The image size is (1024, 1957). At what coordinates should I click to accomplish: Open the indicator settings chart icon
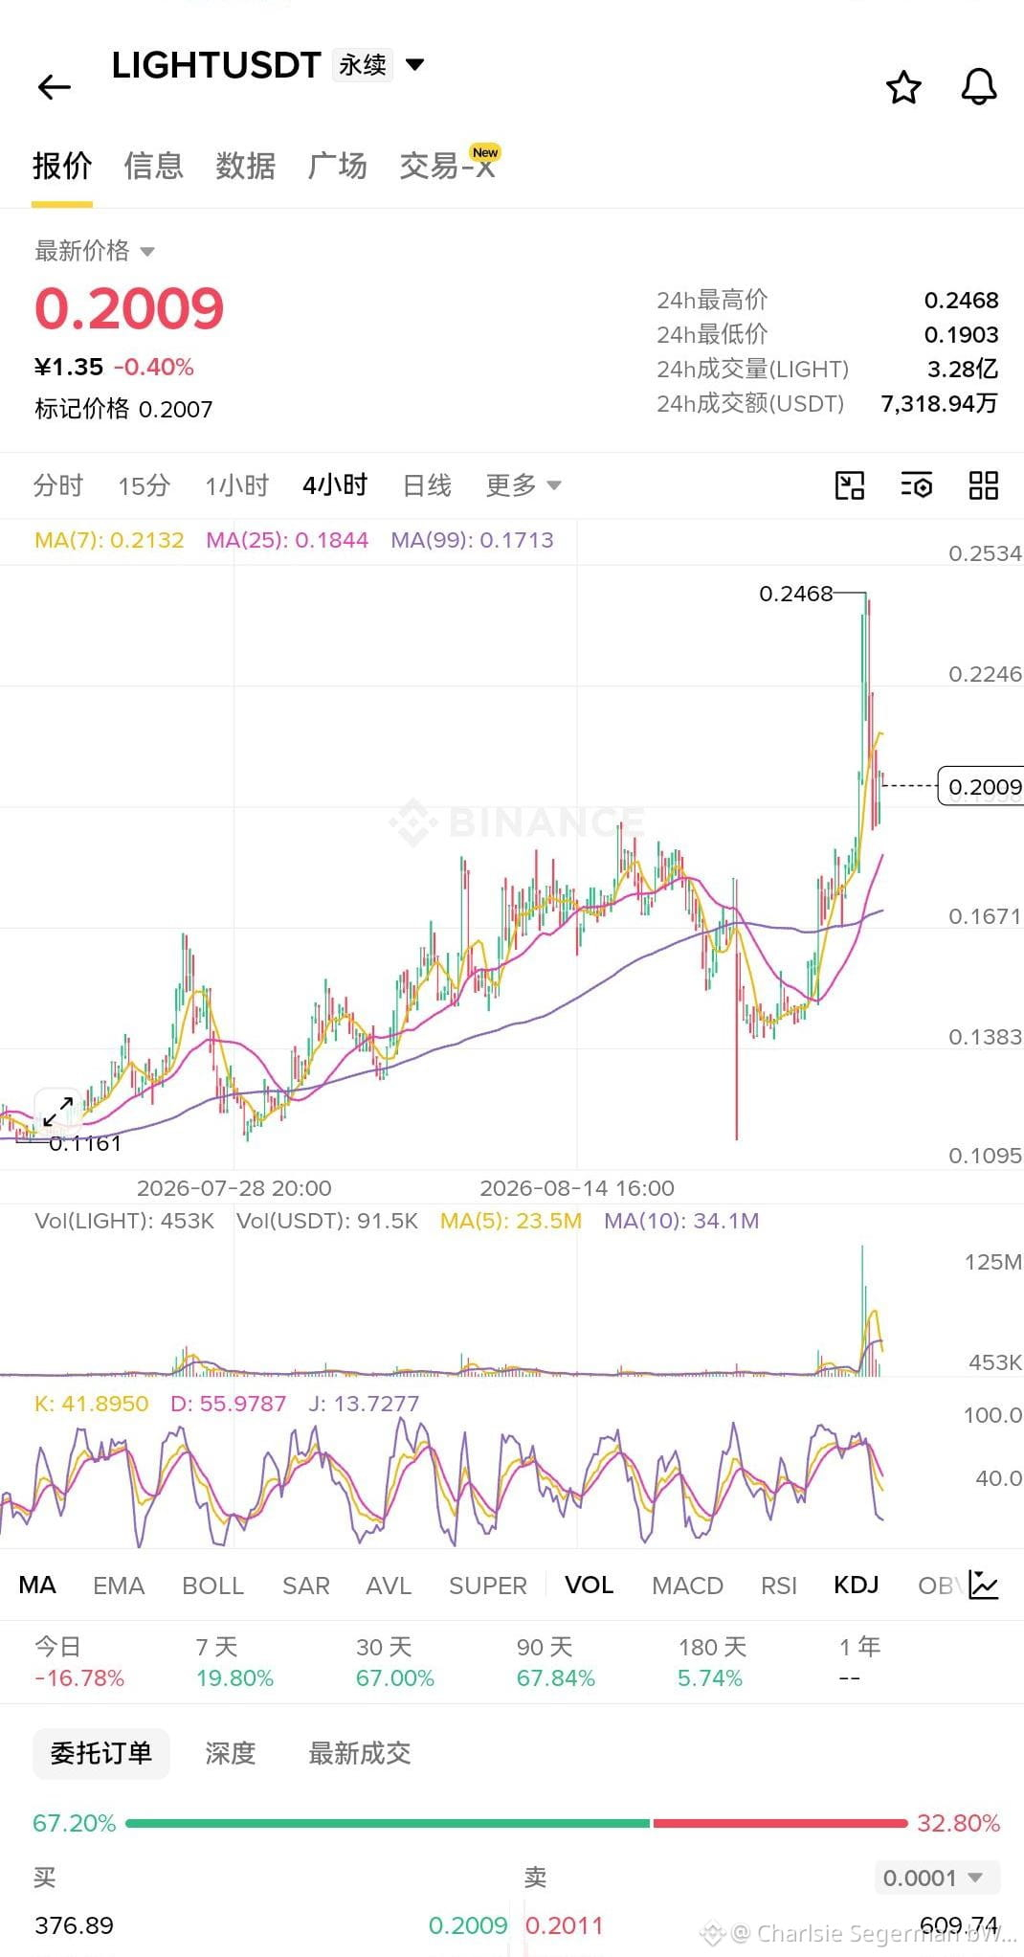click(984, 1585)
